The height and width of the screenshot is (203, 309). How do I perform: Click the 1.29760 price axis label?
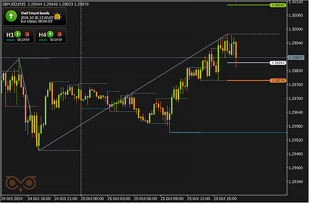(296, 84)
